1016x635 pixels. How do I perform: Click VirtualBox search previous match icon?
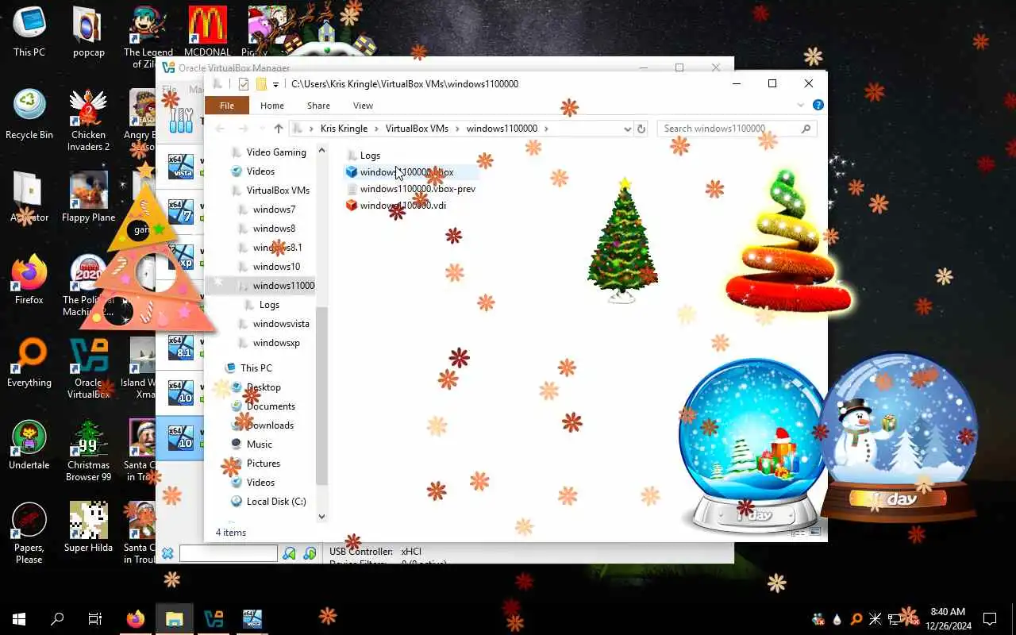click(290, 553)
